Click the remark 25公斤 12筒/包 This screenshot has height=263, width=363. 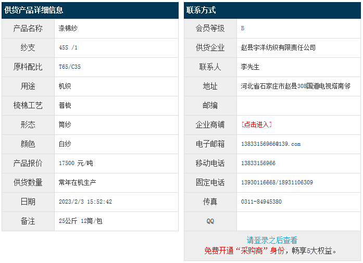tap(81, 221)
